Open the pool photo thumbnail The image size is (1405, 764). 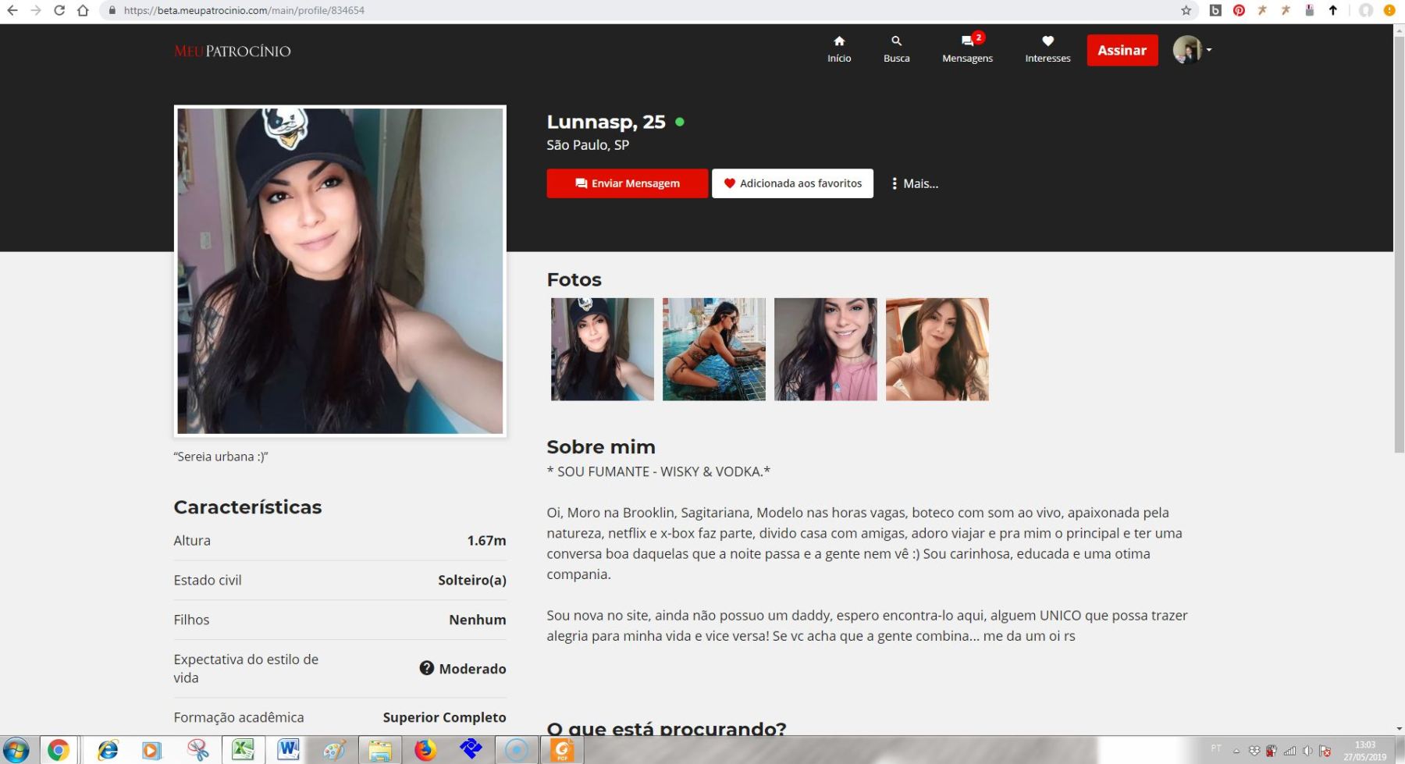pos(713,349)
